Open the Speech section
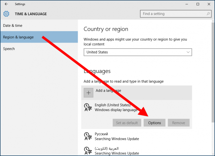The height and width of the screenshot is (156, 215). pyautogui.click(x=39, y=49)
